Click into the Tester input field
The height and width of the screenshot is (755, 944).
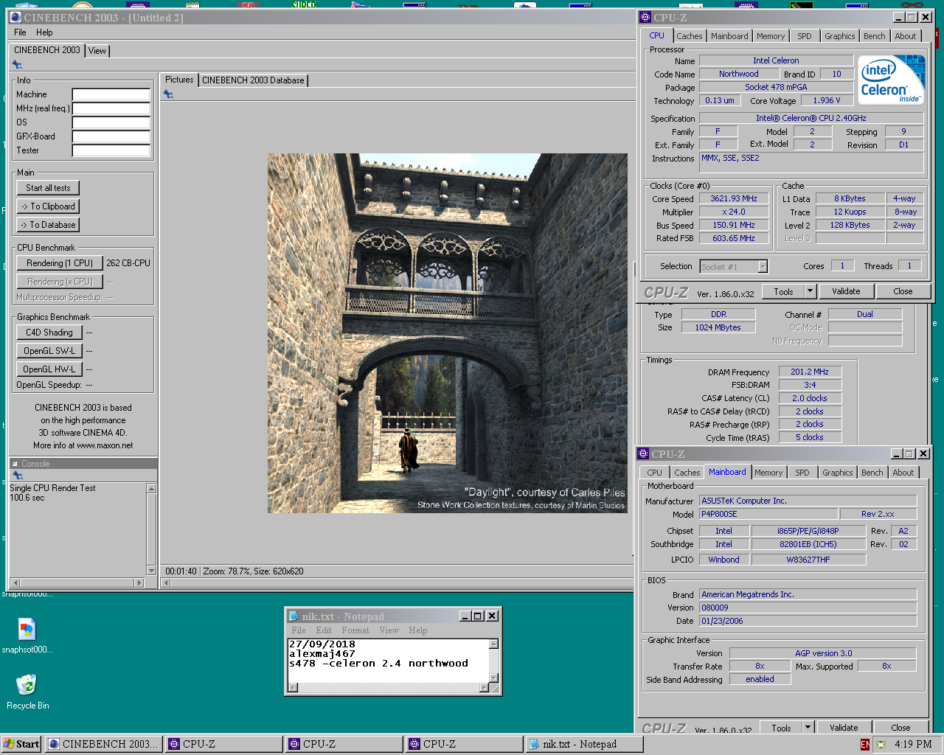tap(111, 150)
